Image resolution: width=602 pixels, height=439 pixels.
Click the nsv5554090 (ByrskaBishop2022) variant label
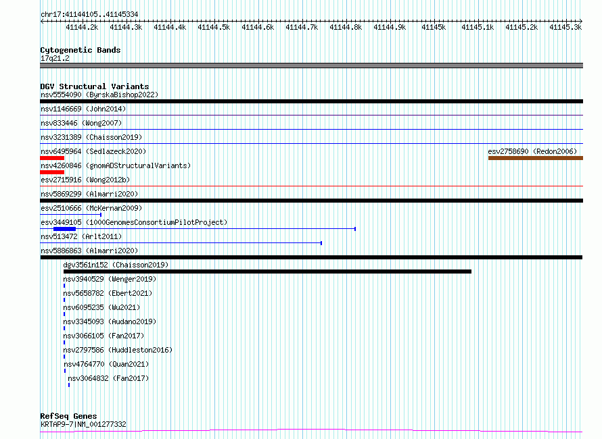[x=99, y=95]
